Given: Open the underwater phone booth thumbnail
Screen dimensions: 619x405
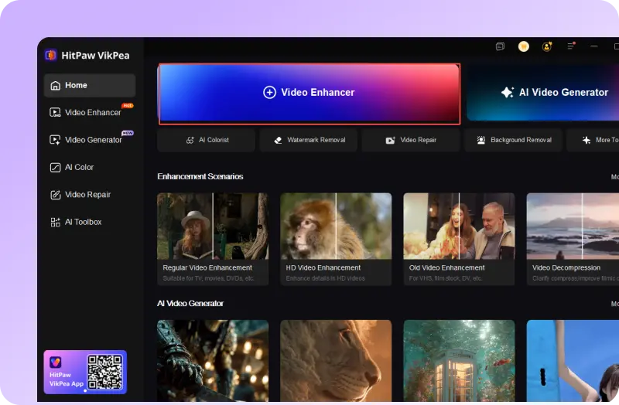Looking at the screenshot, I should [459, 361].
